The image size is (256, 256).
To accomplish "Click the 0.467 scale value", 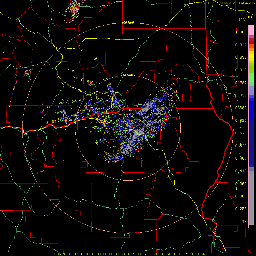I will point(241,158).
